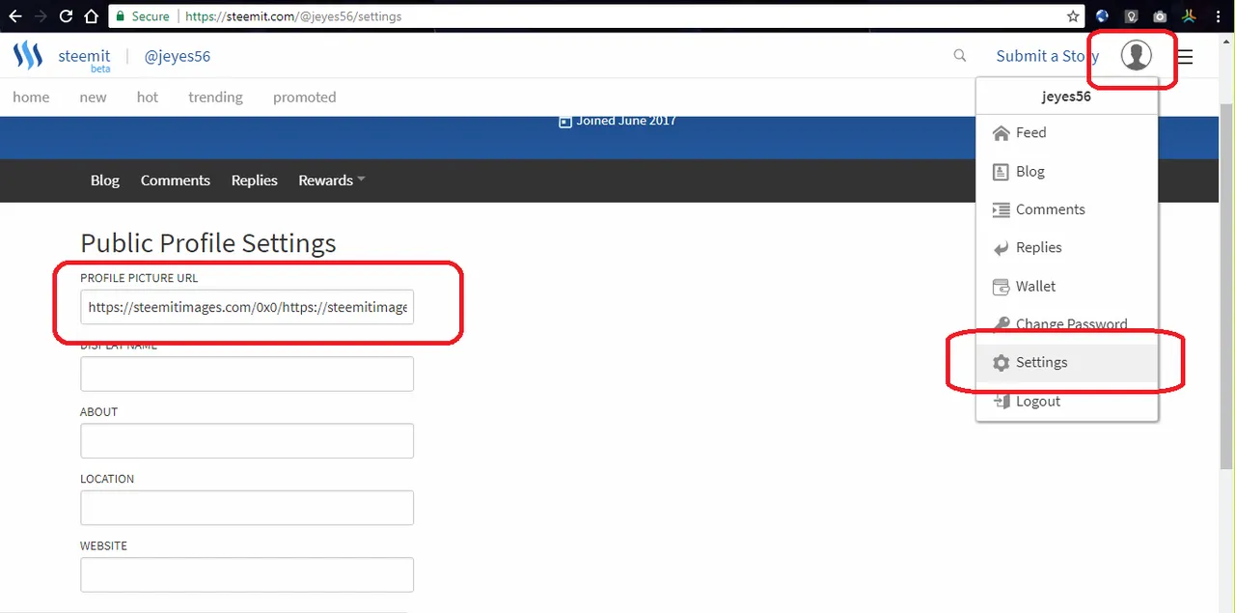Open the Replies tab in the profile bar

tap(255, 181)
